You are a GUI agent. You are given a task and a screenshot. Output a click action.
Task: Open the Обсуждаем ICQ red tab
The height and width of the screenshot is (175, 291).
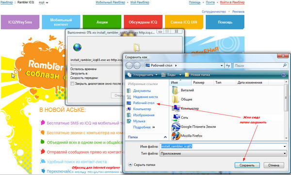coord(143,22)
